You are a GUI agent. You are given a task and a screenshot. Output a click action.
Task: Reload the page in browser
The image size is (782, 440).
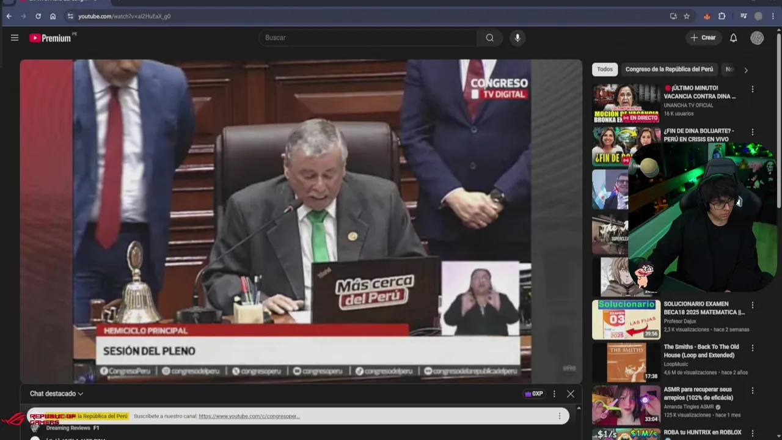pos(38,16)
